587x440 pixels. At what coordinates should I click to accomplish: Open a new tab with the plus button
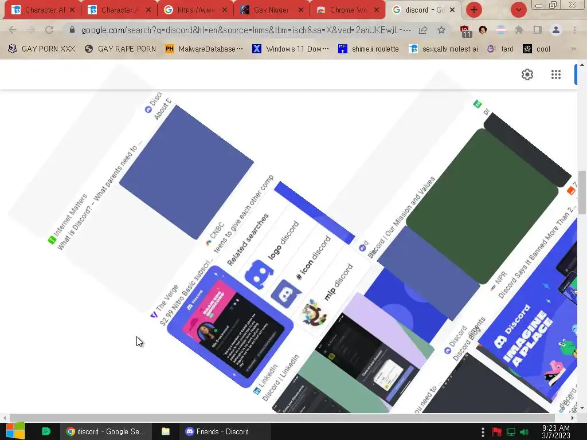click(474, 10)
